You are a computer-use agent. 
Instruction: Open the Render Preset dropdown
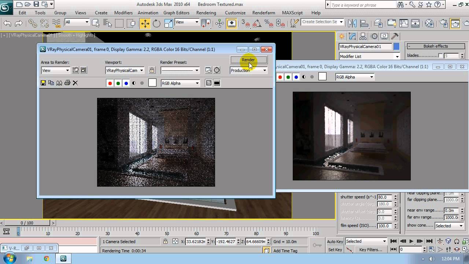point(180,70)
